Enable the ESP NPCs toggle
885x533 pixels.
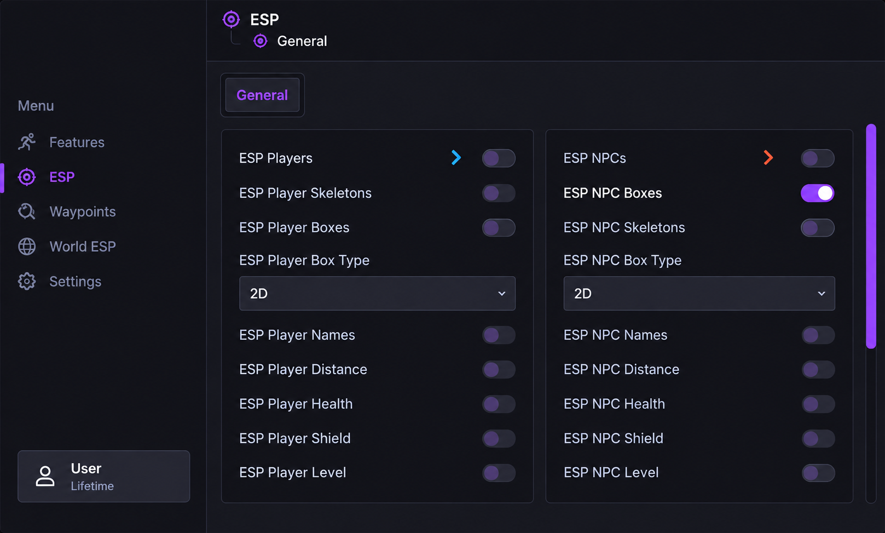(818, 158)
